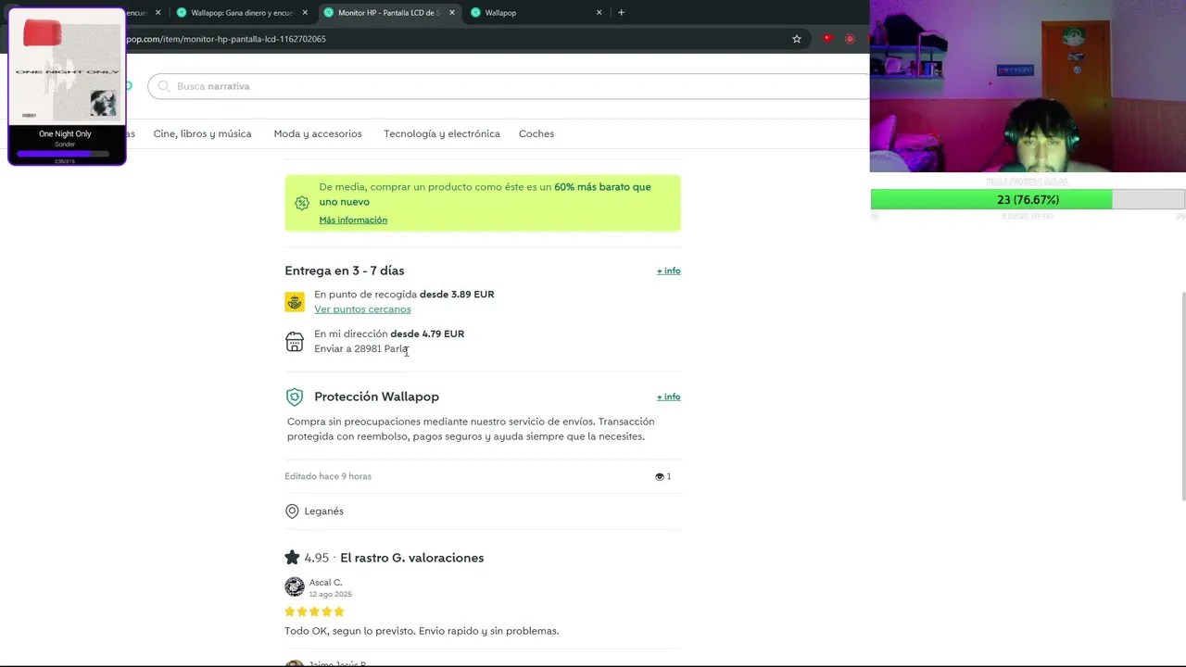
Task: Click the Leganés location text
Action: click(323, 511)
